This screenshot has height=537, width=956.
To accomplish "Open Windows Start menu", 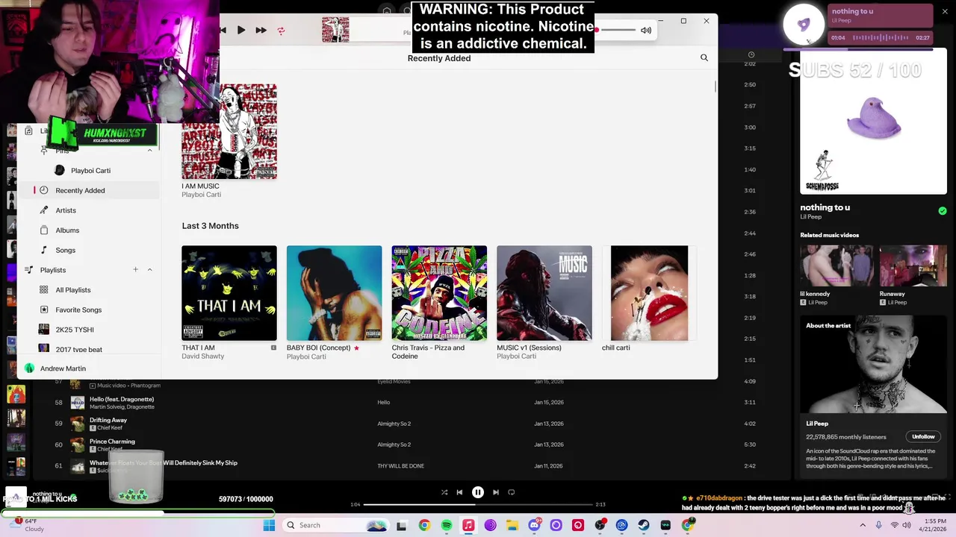I will click(269, 525).
